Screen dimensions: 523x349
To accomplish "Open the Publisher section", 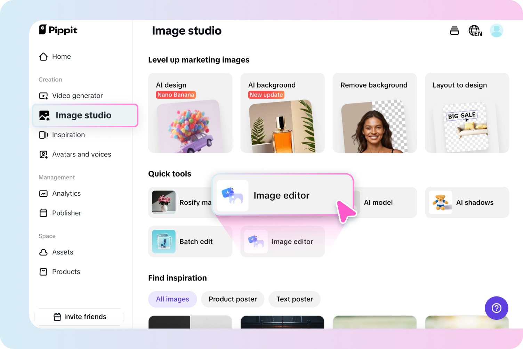I will click(x=60, y=213).
